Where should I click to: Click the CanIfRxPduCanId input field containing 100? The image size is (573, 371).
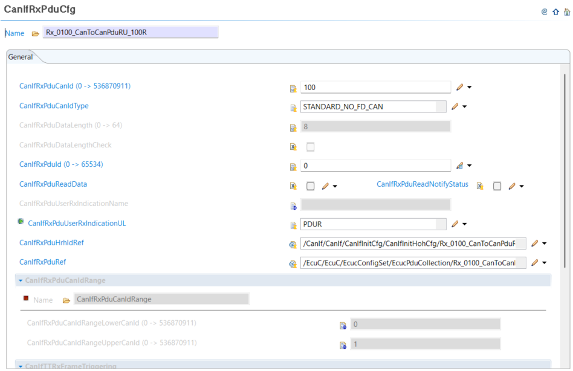(x=375, y=88)
